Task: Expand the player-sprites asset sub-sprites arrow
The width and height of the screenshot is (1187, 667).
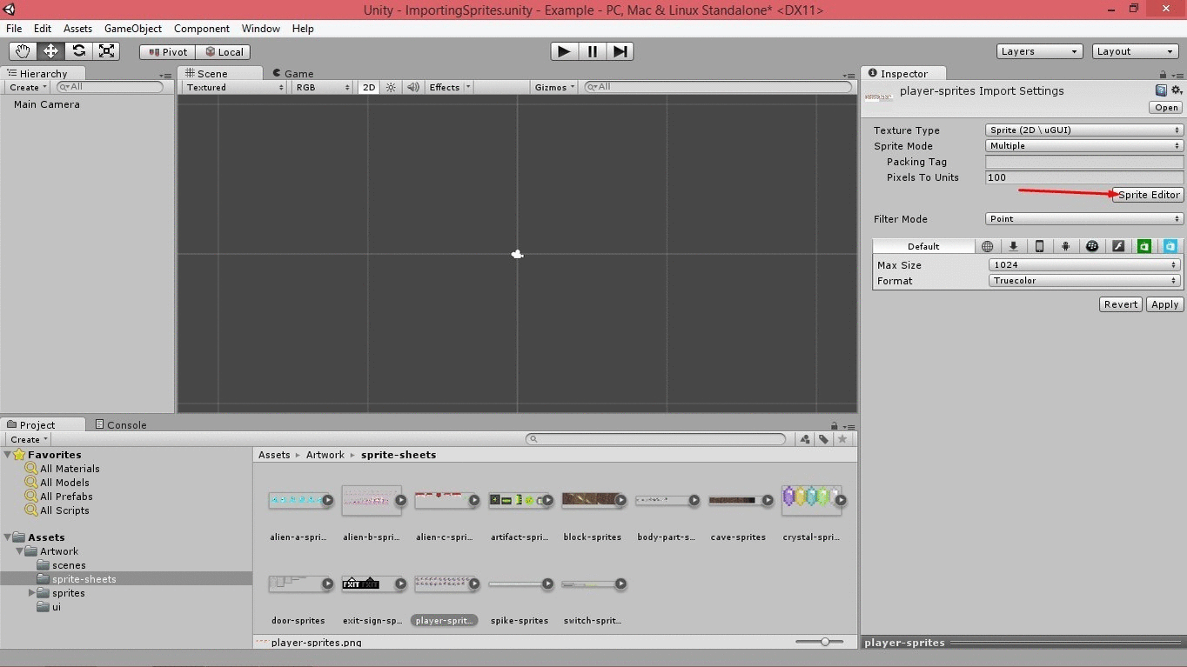Action: 474,584
